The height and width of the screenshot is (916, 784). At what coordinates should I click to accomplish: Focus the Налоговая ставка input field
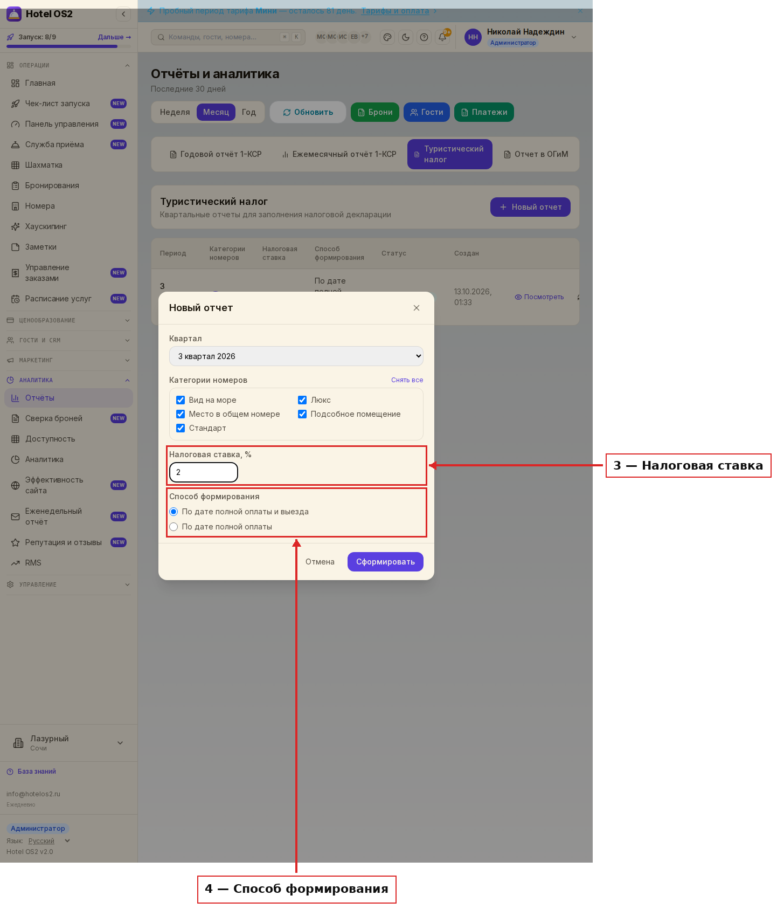[x=204, y=472]
